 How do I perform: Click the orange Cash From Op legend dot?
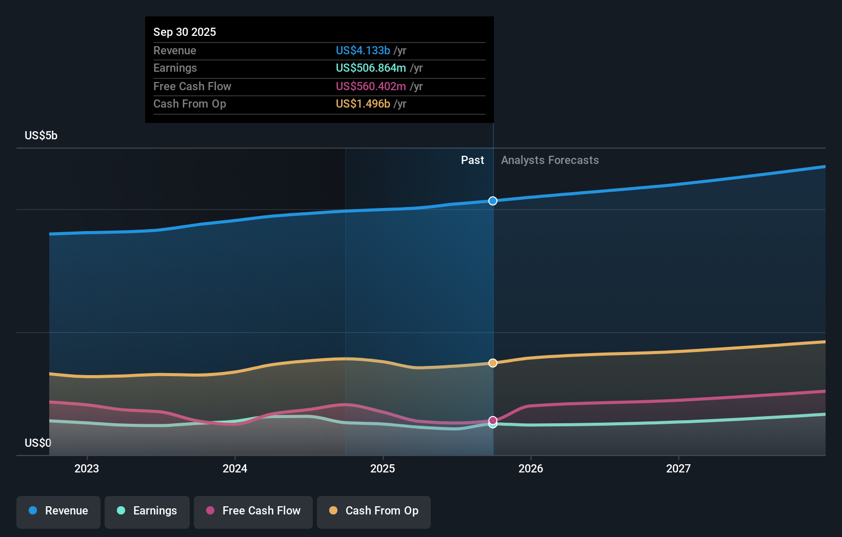pyautogui.click(x=333, y=511)
